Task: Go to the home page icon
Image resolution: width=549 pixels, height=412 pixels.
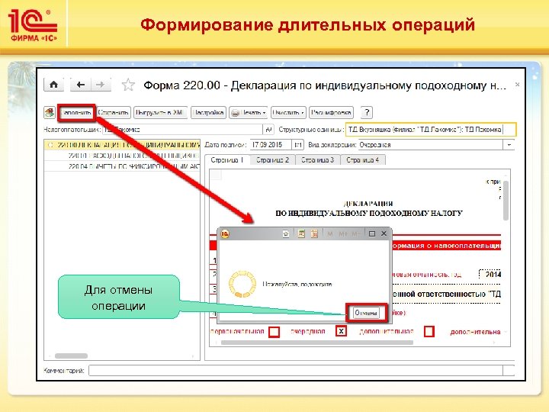Action: 53,85
